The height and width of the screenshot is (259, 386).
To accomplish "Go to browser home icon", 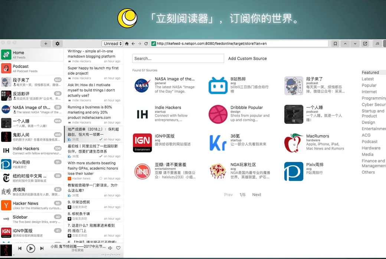I will coord(127,43).
